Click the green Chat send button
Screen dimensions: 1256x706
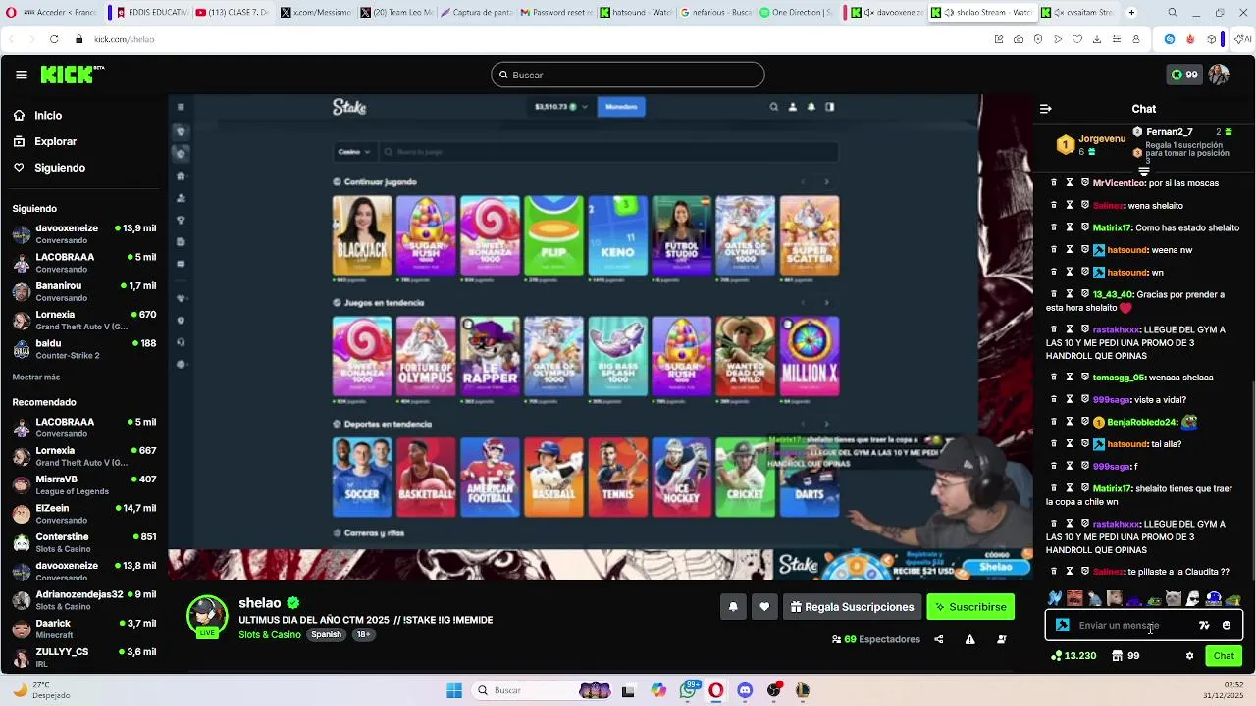(1224, 656)
